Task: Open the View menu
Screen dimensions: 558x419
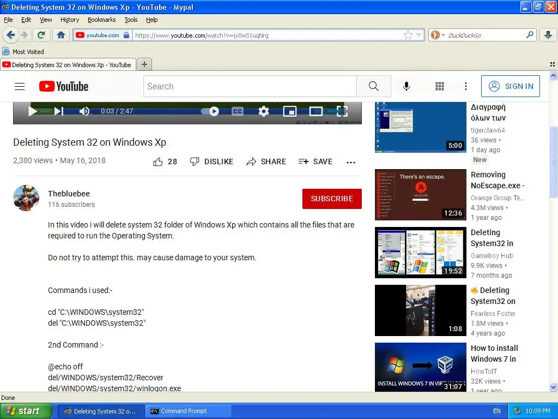Action: (x=46, y=20)
